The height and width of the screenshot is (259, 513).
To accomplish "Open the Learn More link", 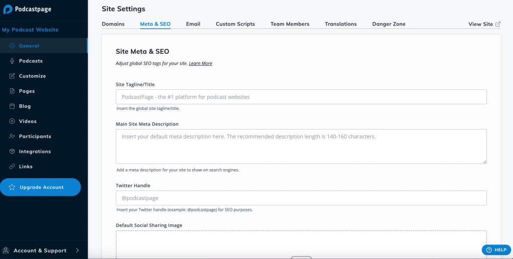I will coord(201,64).
